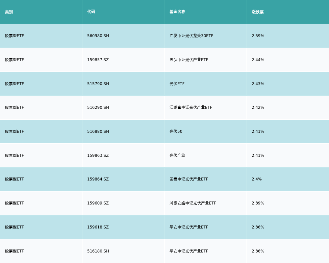Click the 2.44% change value
The width and height of the screenshot is (329, 263).
pos(258,60)
